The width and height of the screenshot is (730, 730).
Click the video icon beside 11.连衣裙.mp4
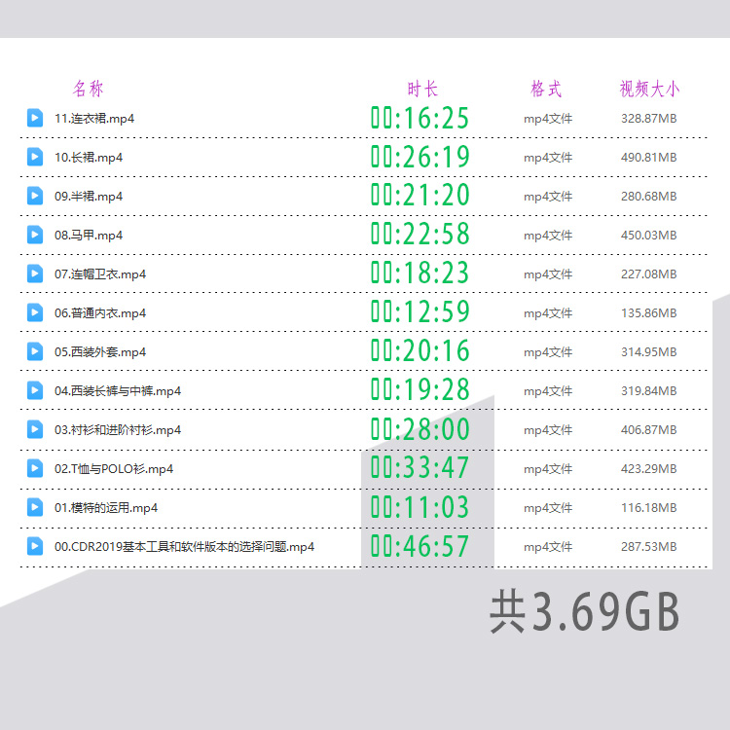click(35, 118)
